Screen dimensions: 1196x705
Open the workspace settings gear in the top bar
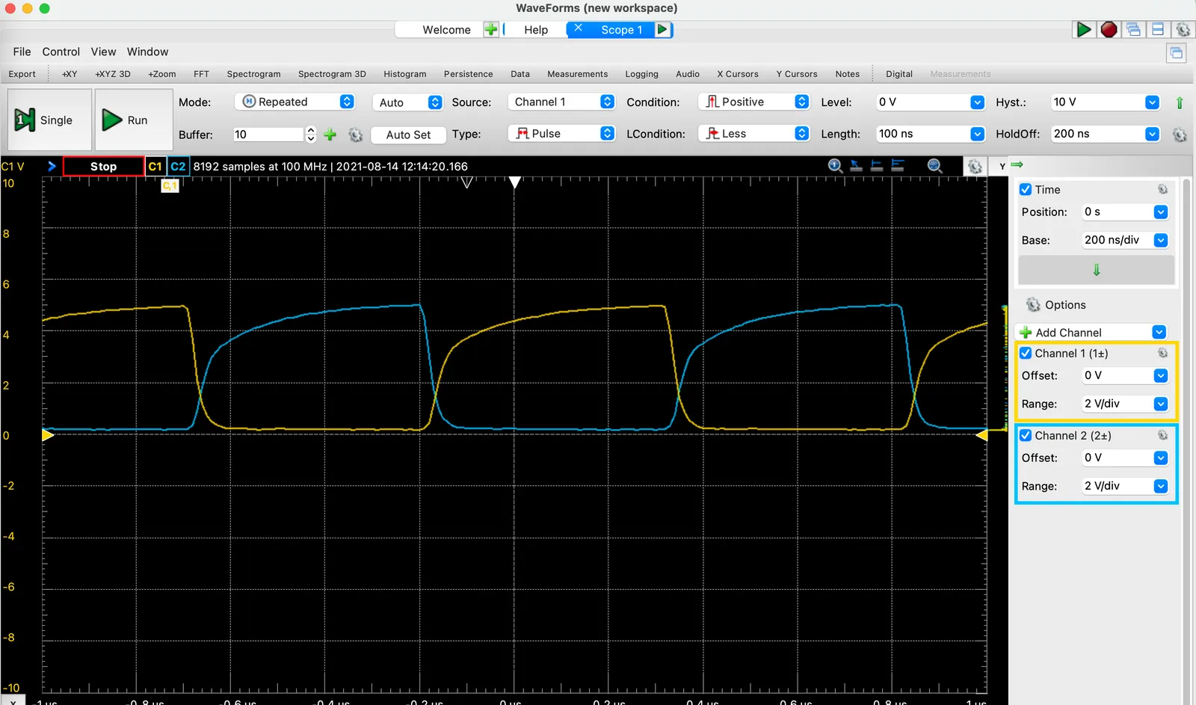(1183, 29)
